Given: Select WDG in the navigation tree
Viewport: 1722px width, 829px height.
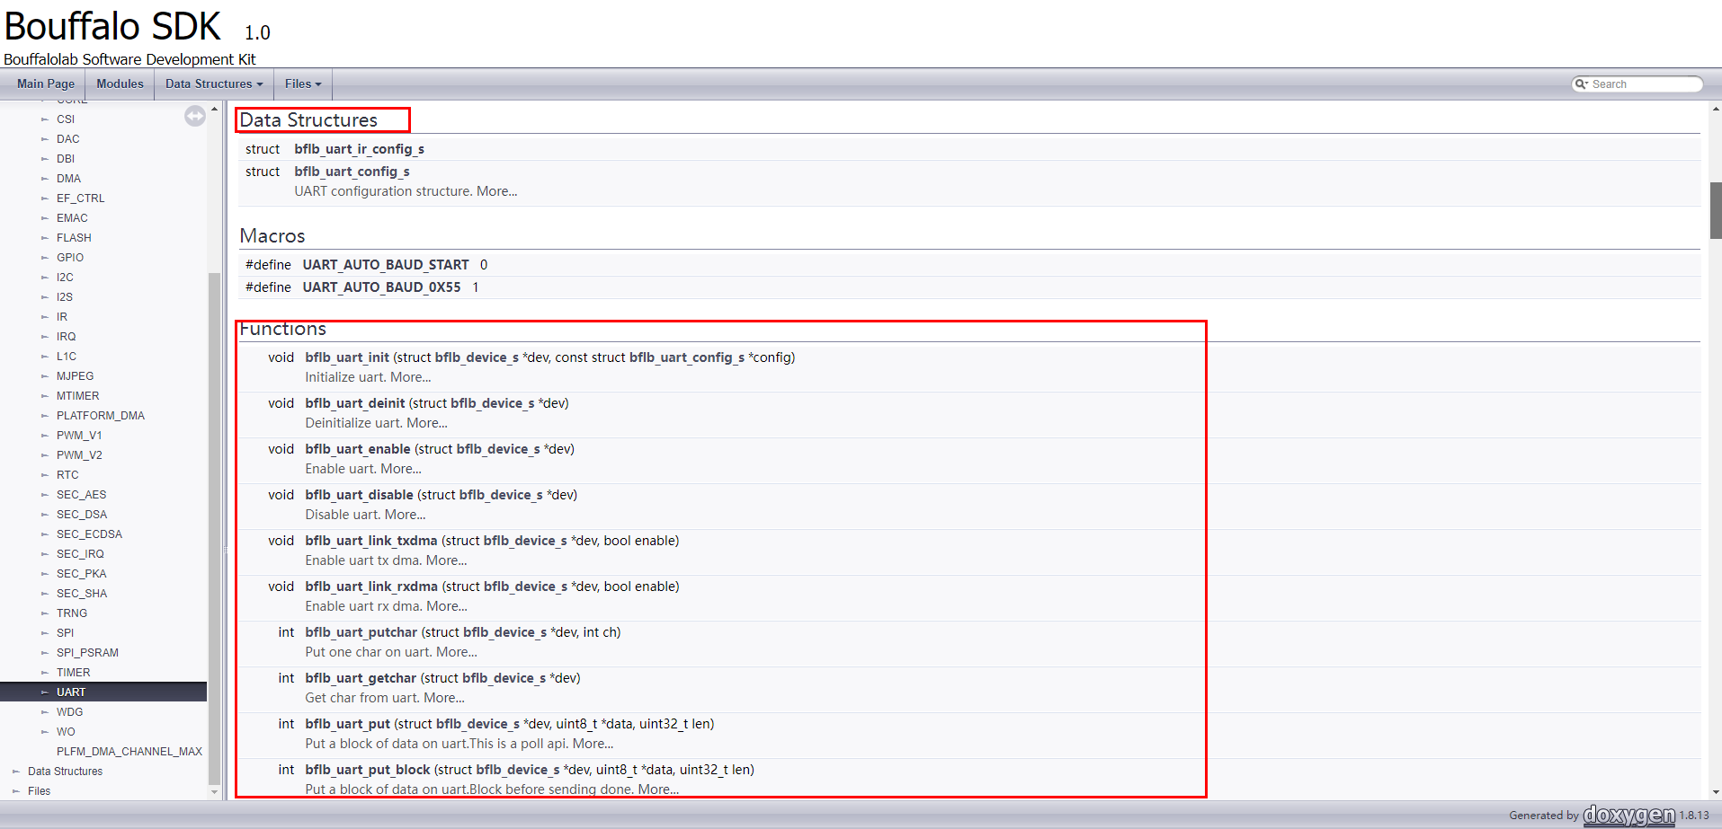Looking at the screenshot, I should pos(69,712).
